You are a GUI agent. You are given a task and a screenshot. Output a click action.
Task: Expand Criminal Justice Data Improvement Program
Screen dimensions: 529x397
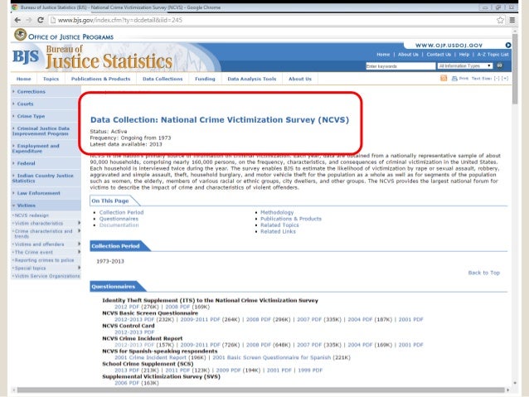coord(41,131)
